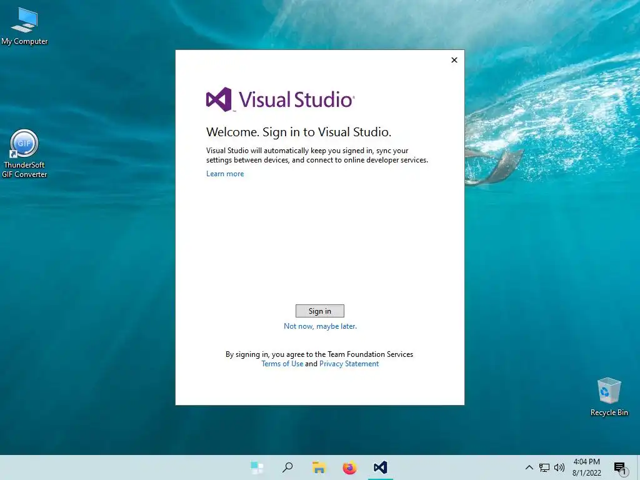Open File Explorer from taskbar

pyautogui.click(x=319, y=467)
